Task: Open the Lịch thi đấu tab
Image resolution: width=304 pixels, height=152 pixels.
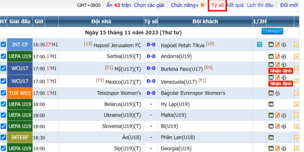Action: click(260, 5)
